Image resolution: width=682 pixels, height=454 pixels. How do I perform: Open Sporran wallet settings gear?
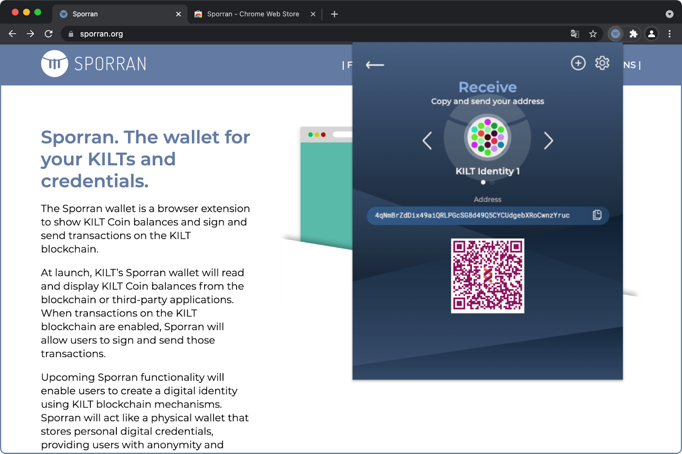click(602, 63)
